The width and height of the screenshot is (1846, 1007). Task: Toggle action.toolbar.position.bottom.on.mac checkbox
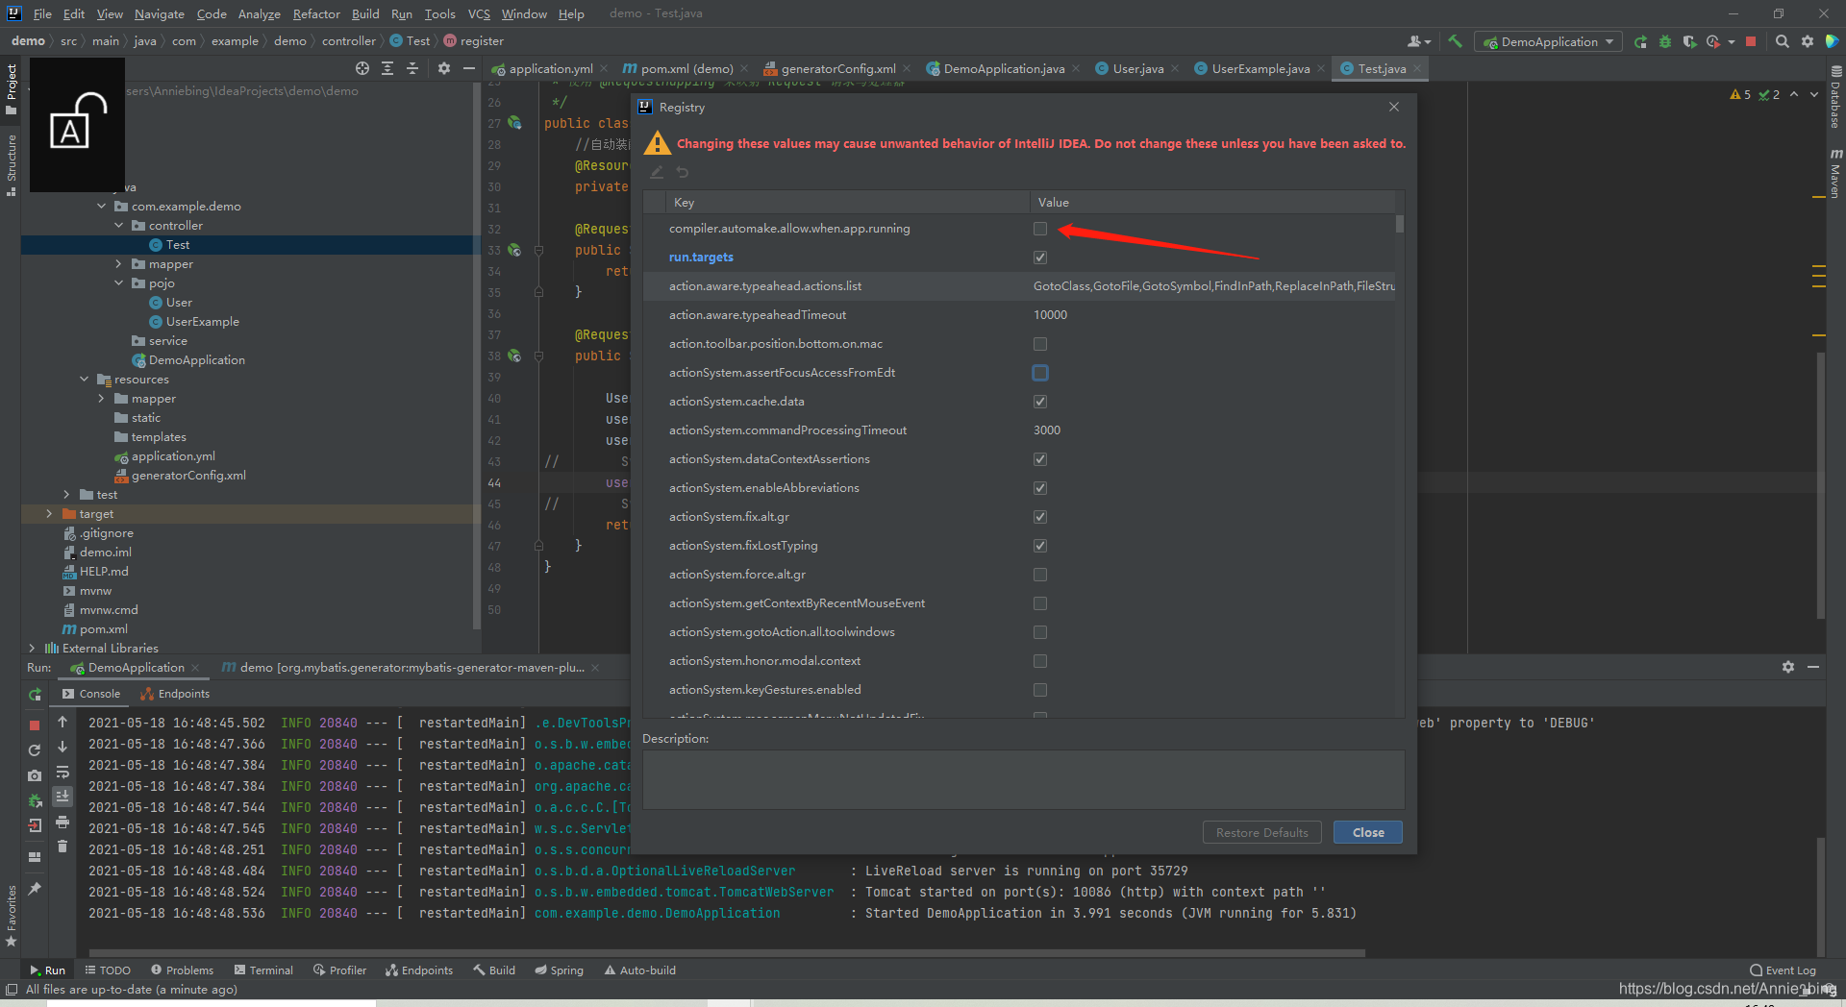tap(1040, 344)
